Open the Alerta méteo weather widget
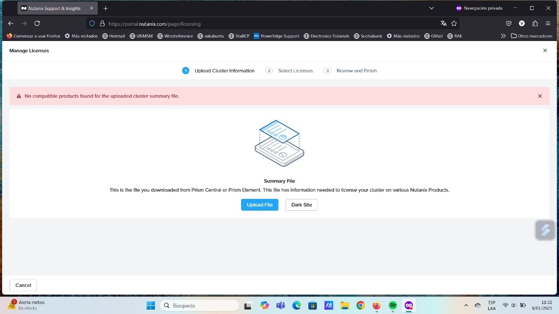559x314 pixels. (x=26, y=305)
